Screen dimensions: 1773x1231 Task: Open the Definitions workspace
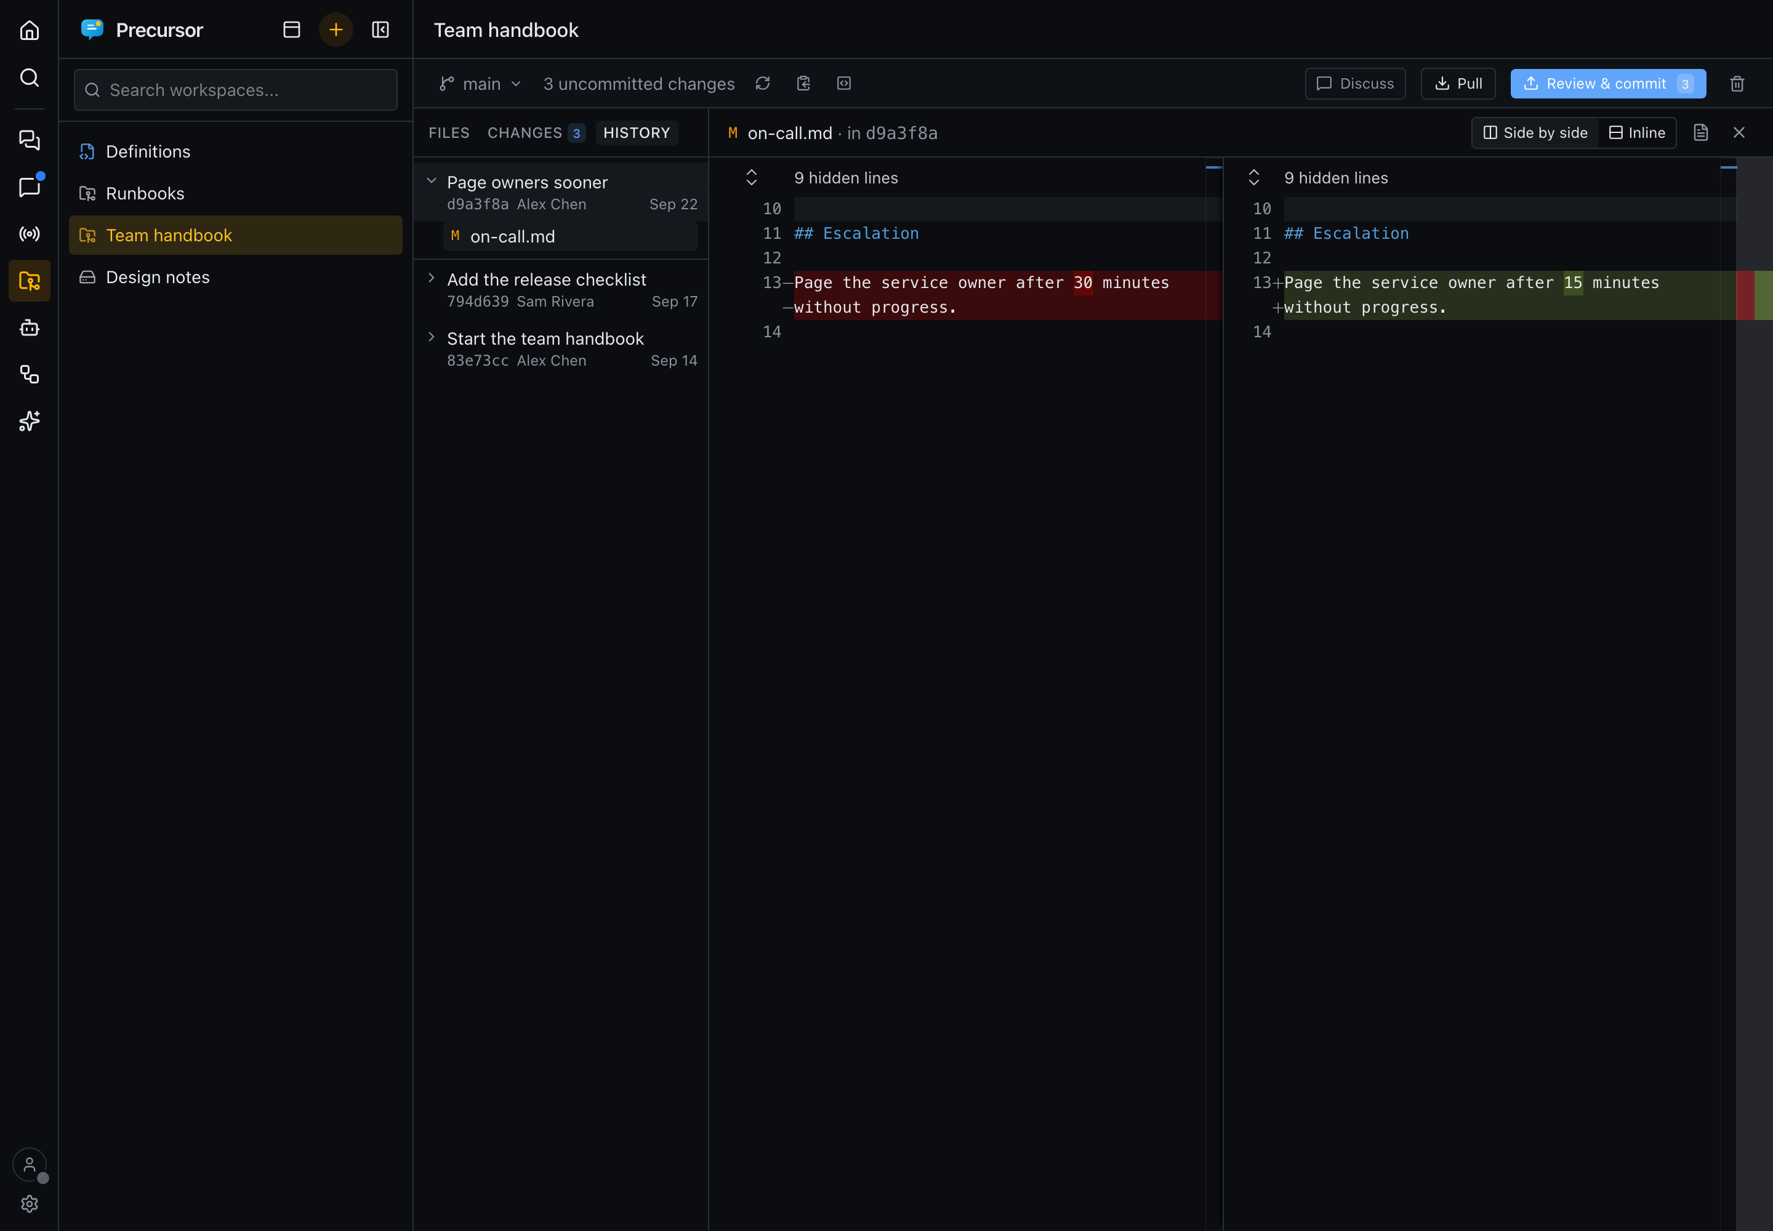(x=235, y=151)
